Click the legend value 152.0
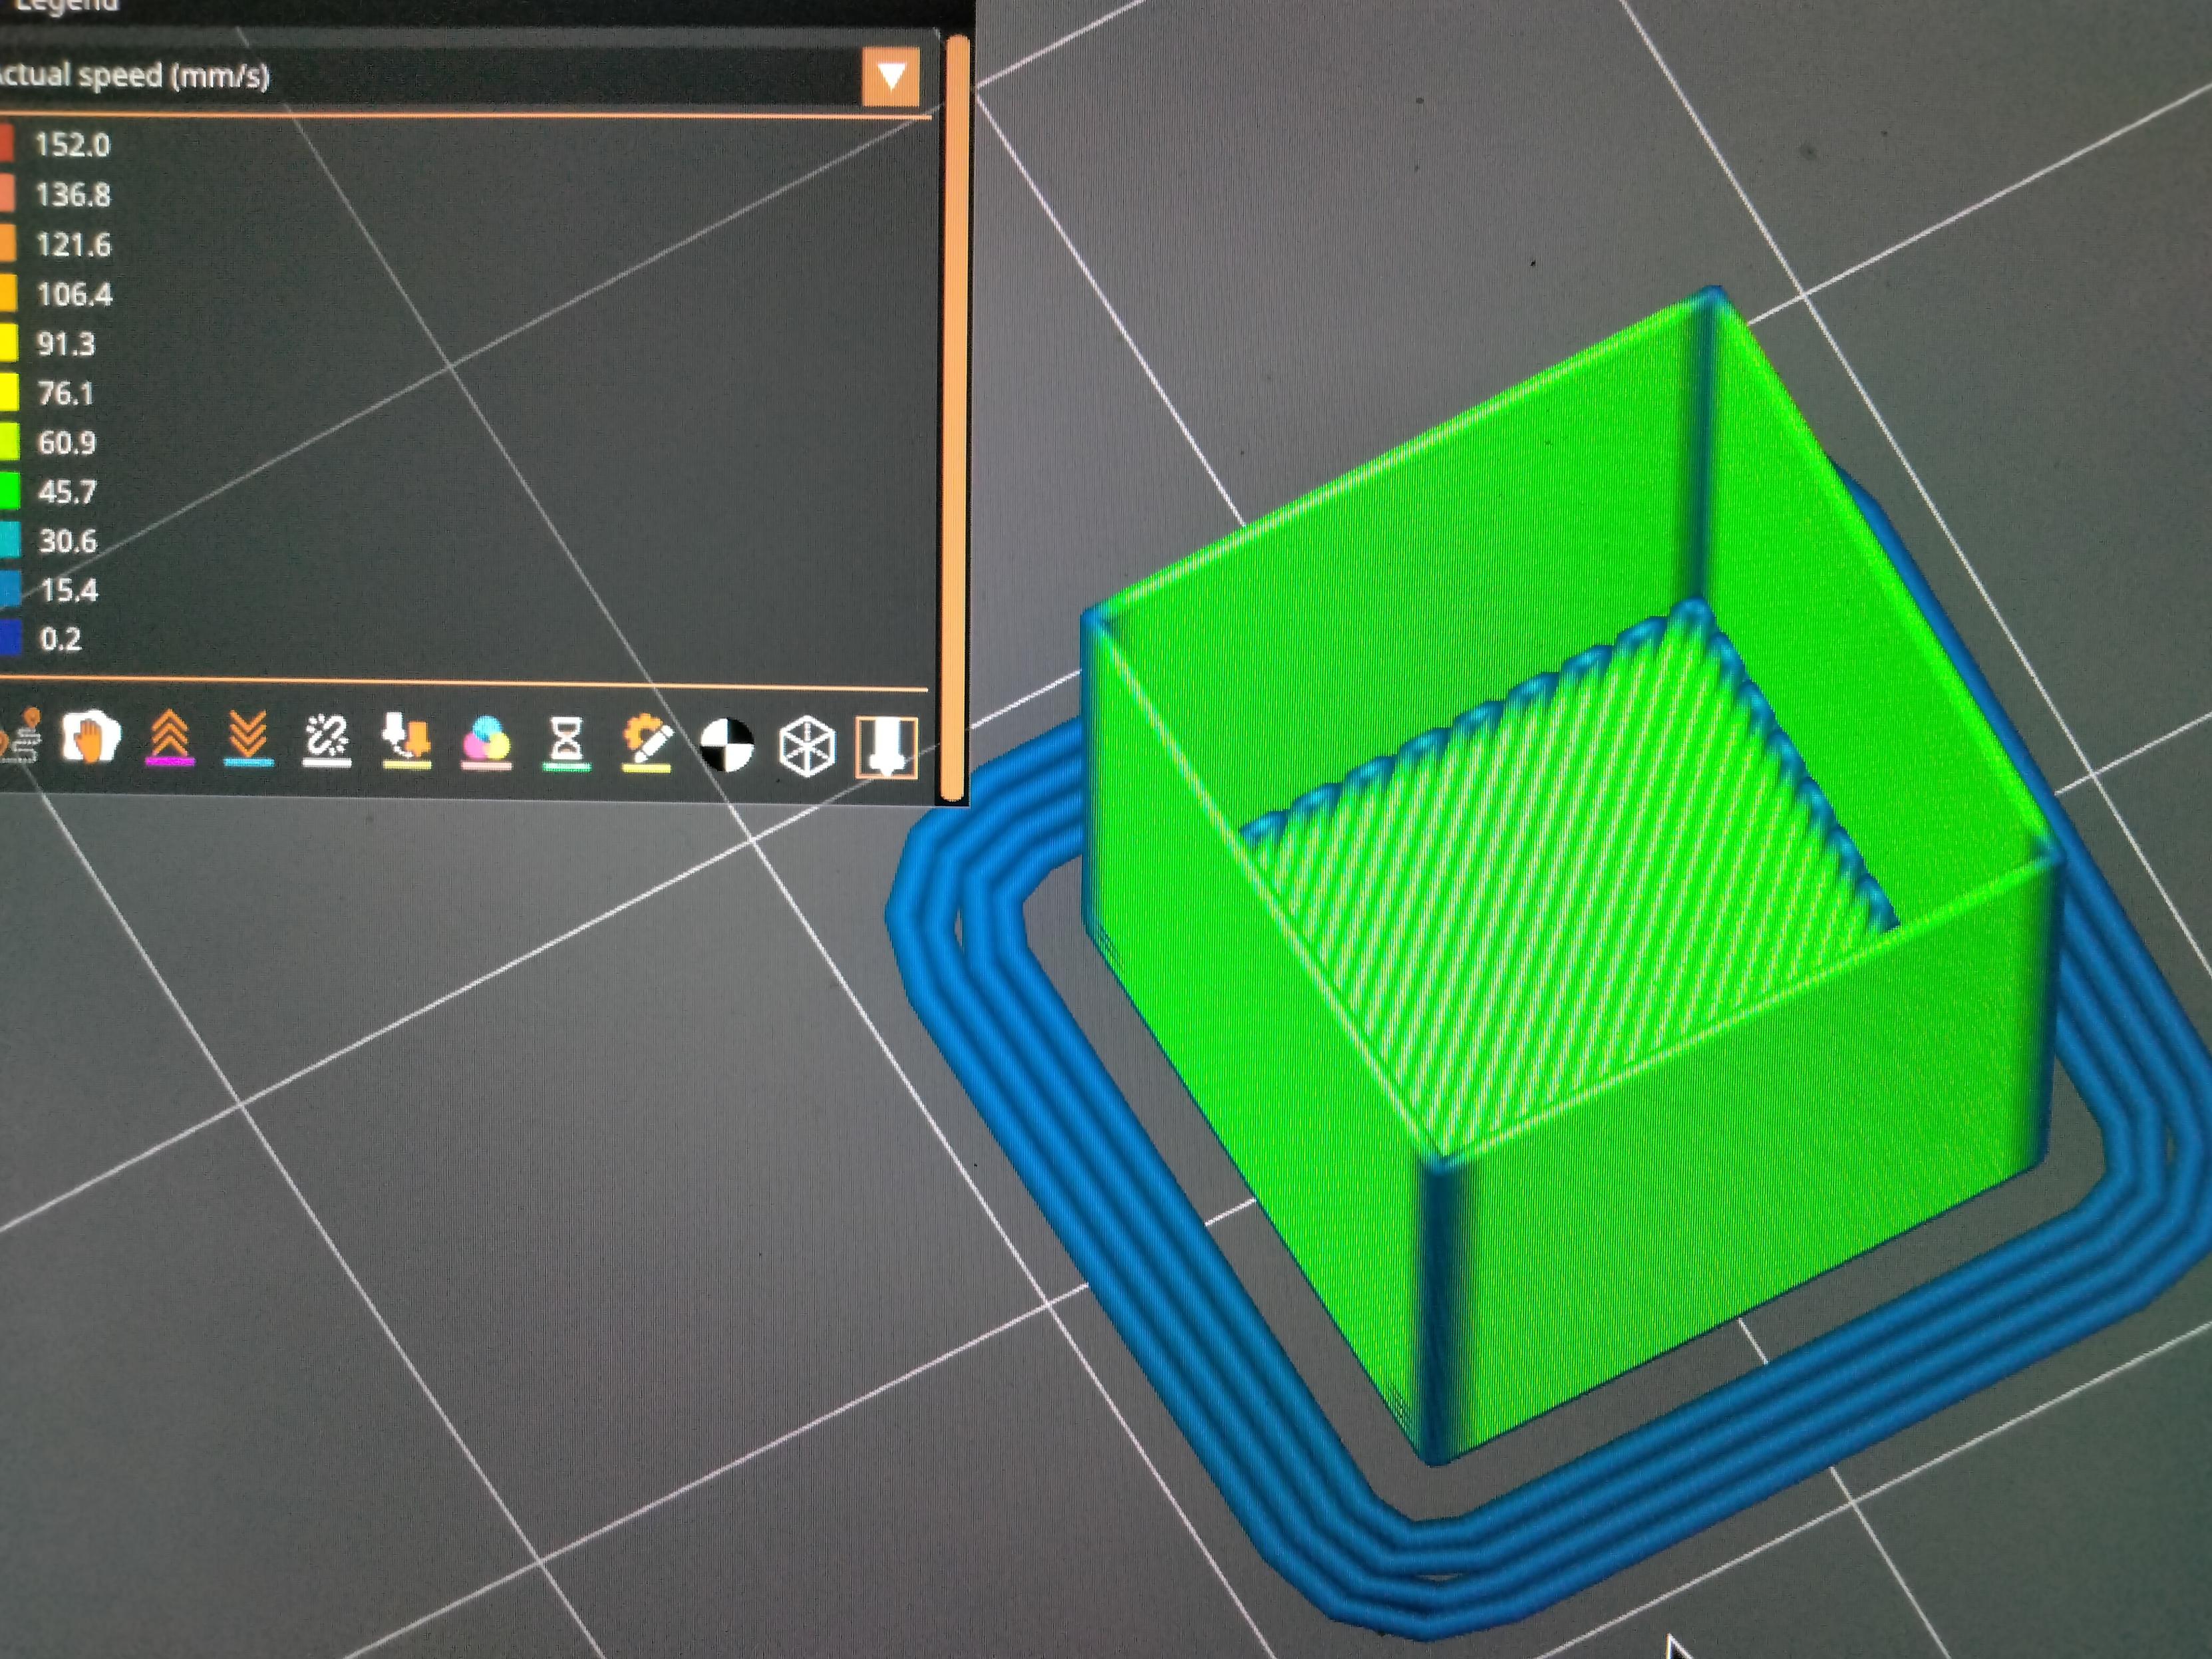Image resolution: width=2212 pixels, height=1659 pixels. [72, 145]
